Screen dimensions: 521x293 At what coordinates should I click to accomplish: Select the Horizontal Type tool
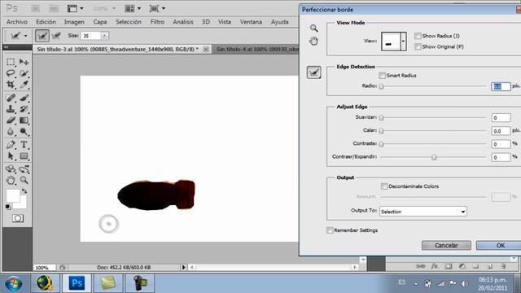click(x=24, y=145)
